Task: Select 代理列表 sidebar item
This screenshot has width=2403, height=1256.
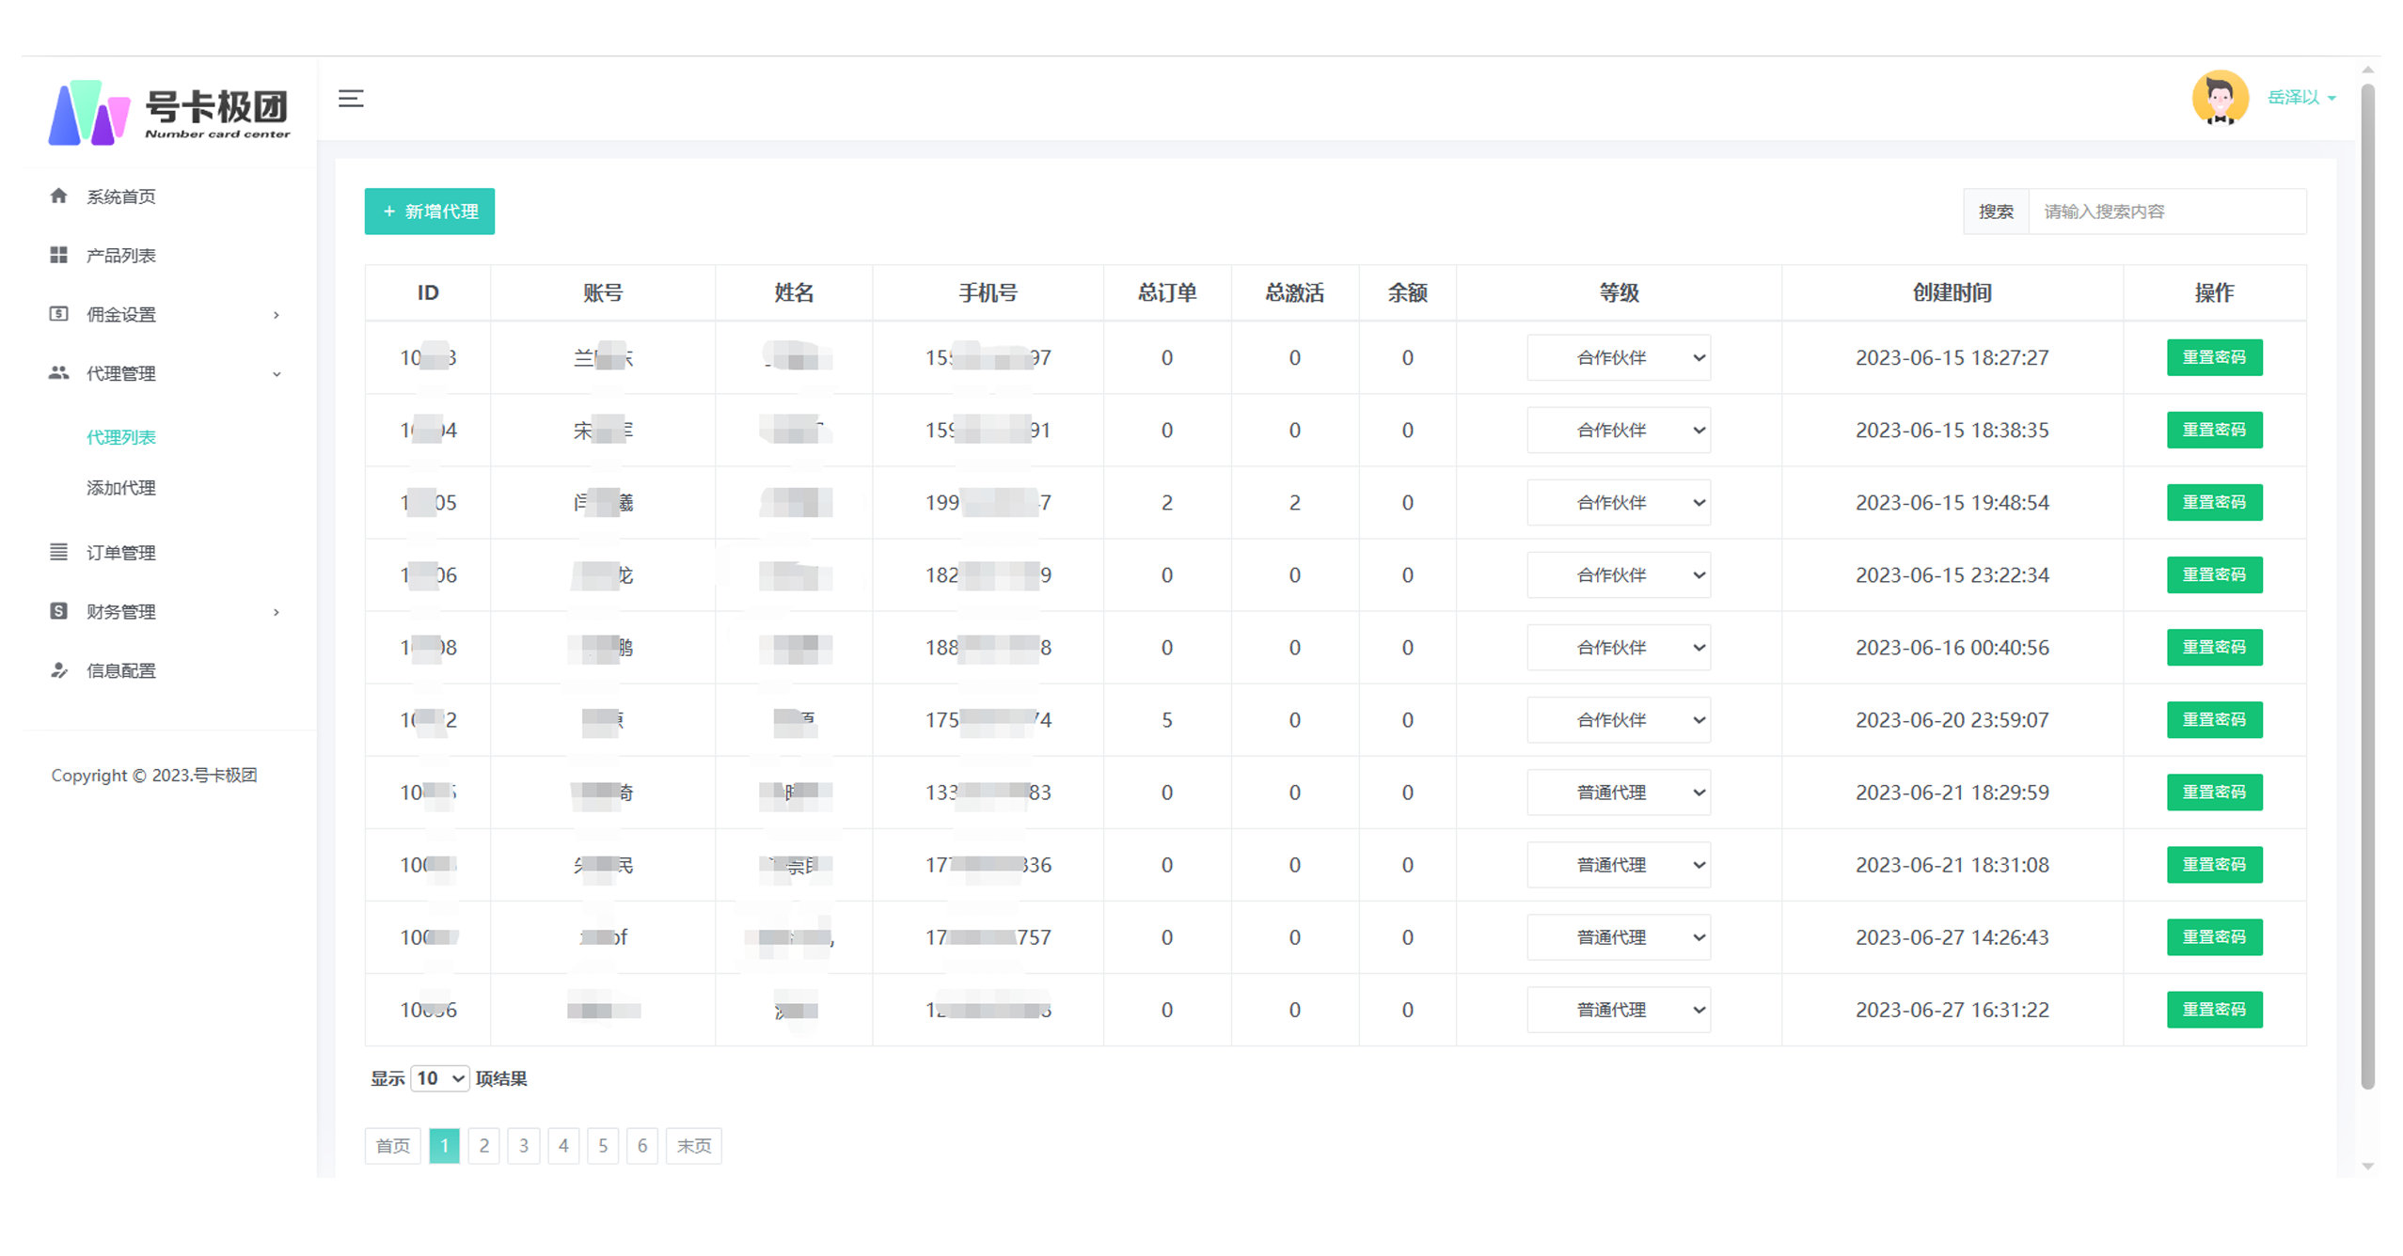Action: point(121,437)
